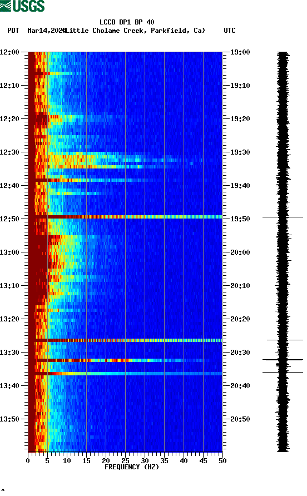Screen dimensions: 307x496
Task: Click the '12:50' PDT time label
Action: click(x=9, y=219)
